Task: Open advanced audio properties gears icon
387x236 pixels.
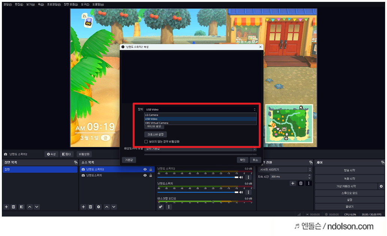Action: coord(161,207)
